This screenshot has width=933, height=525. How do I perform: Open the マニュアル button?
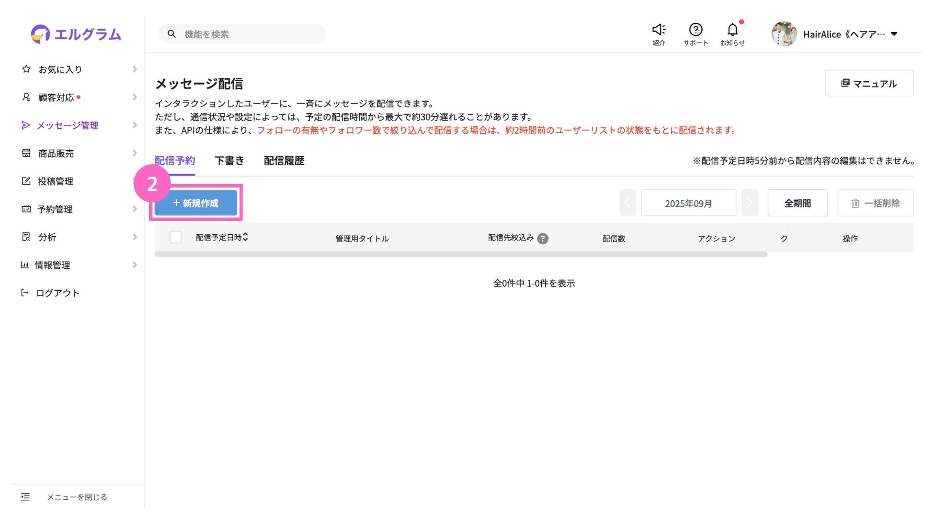(869, 83)
